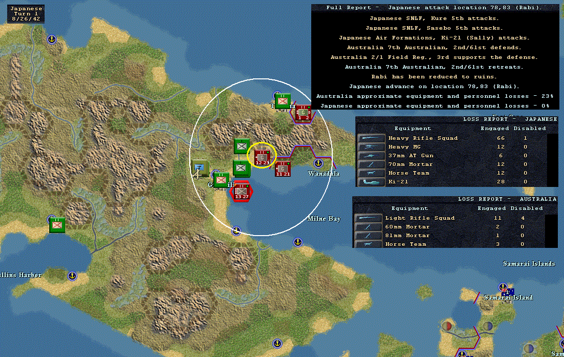Click the 81mm Mortar equipment icon

[x=368, y=235]
